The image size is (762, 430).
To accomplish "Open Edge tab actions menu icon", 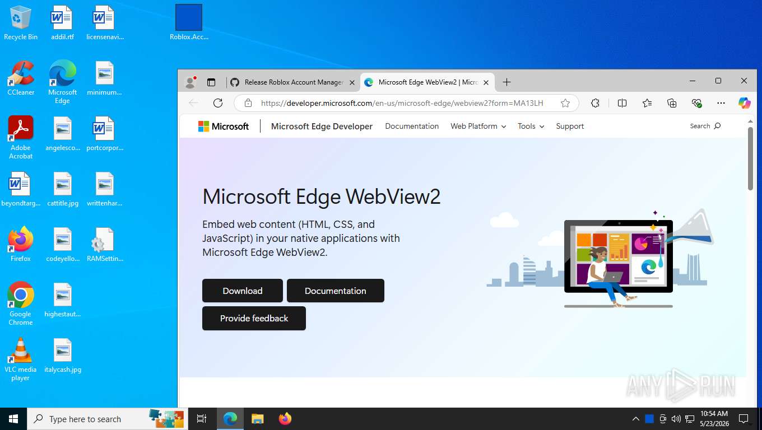I will pos(211,82).
